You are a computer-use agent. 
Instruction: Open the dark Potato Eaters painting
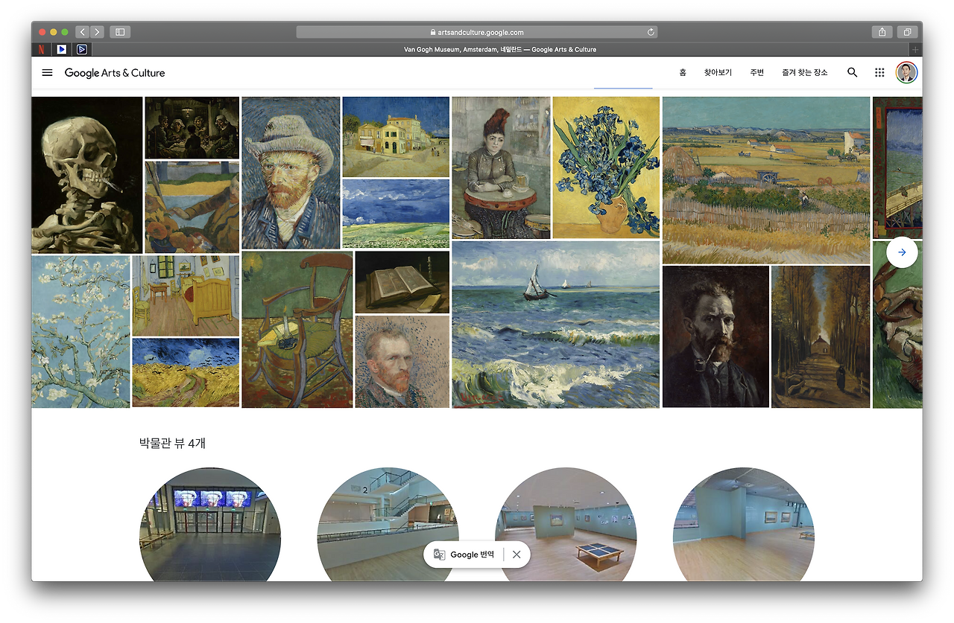[192, 127]
